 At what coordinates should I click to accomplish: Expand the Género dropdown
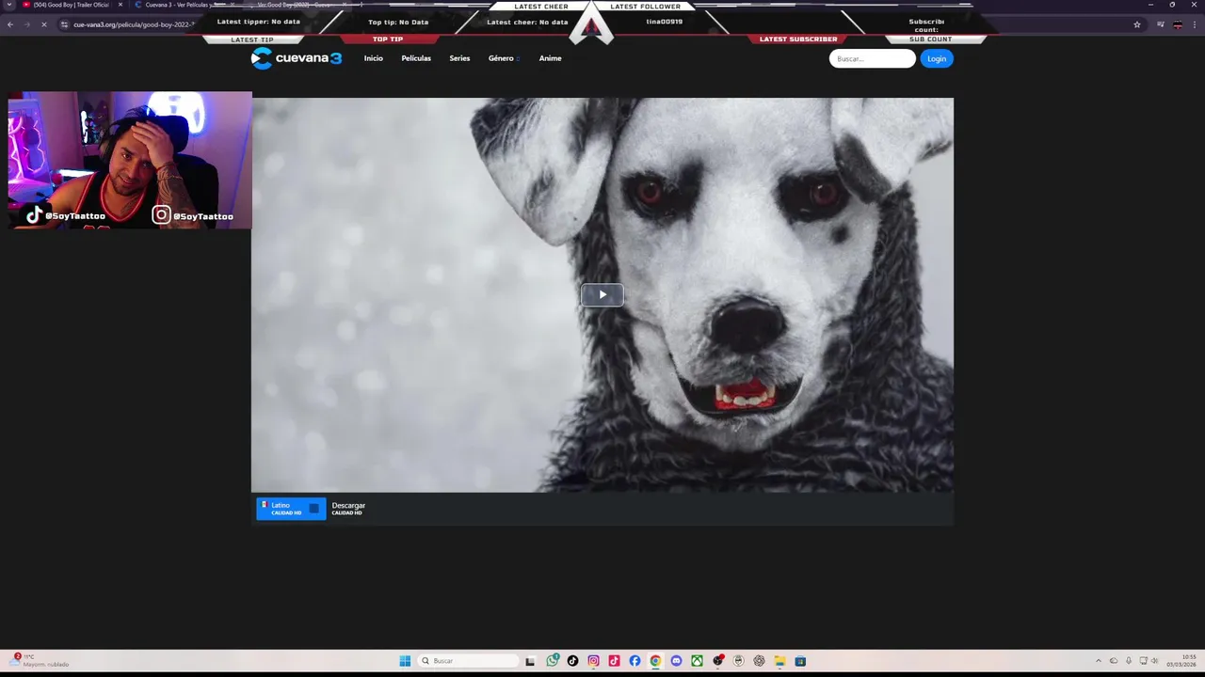tap(504, 58)
